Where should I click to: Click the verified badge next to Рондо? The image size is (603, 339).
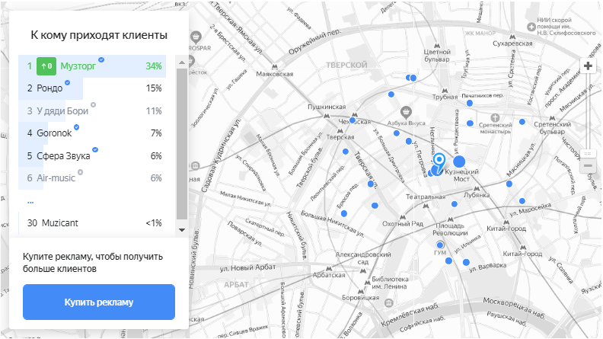click(x=67, y=82)
